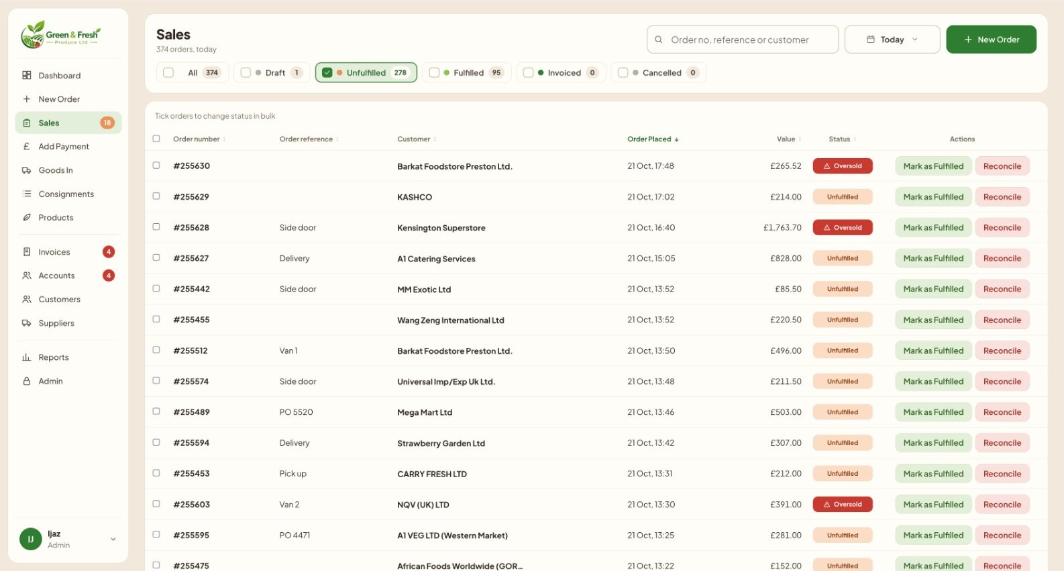Click the Invoices document icon
Image resolution: width=1064 pixels, height=571 pixels.
(x=27, y=252)
